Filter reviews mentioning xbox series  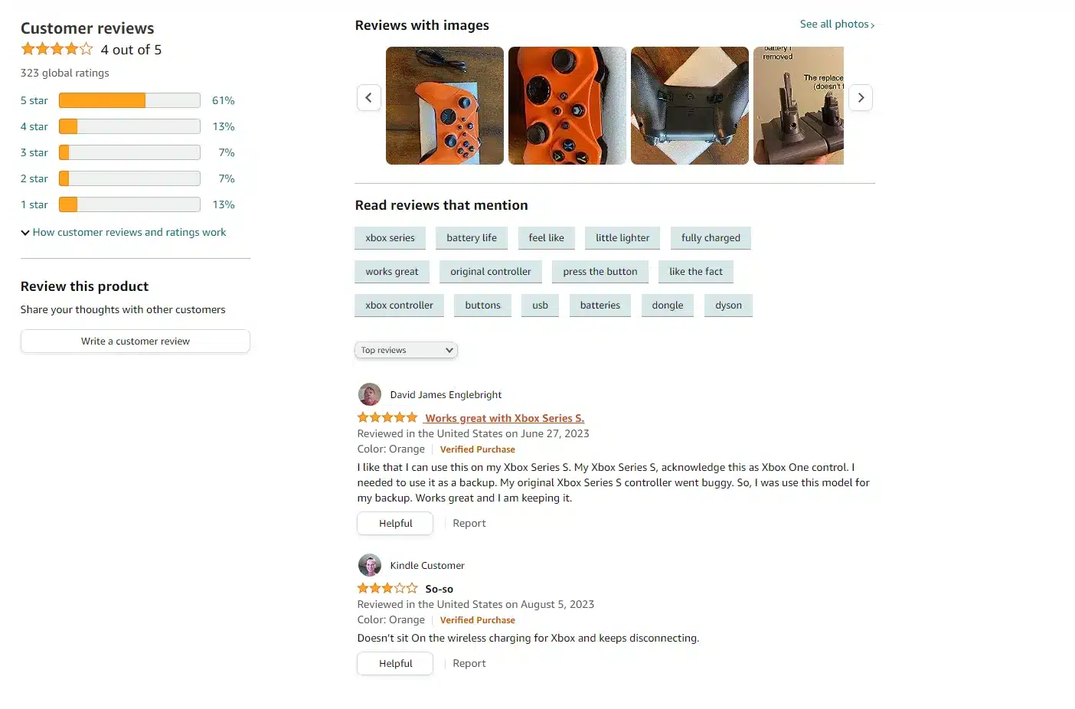(390, 238)
